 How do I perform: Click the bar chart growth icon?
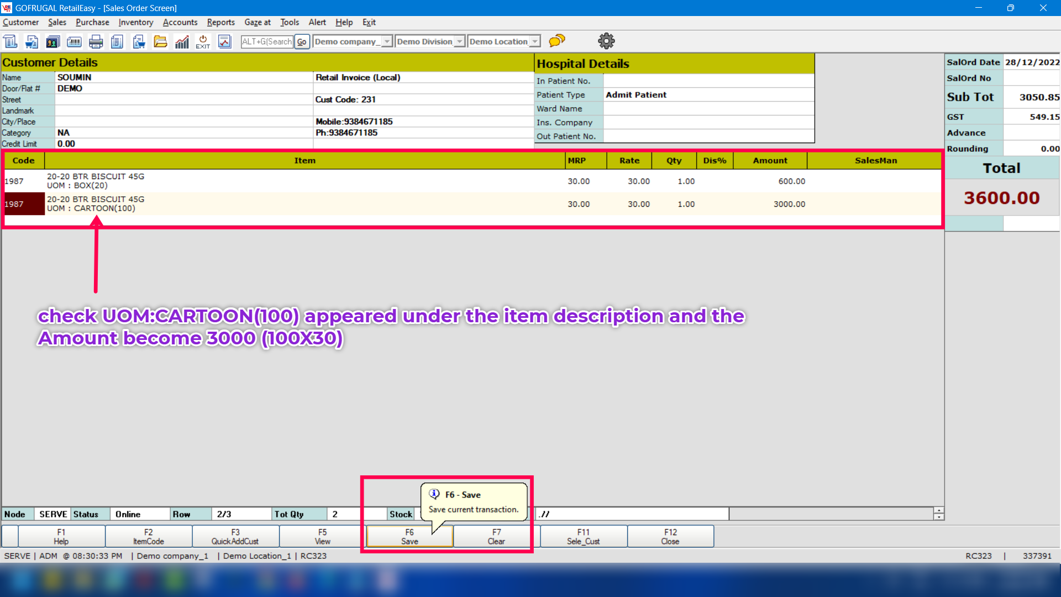tap(182, 41)
